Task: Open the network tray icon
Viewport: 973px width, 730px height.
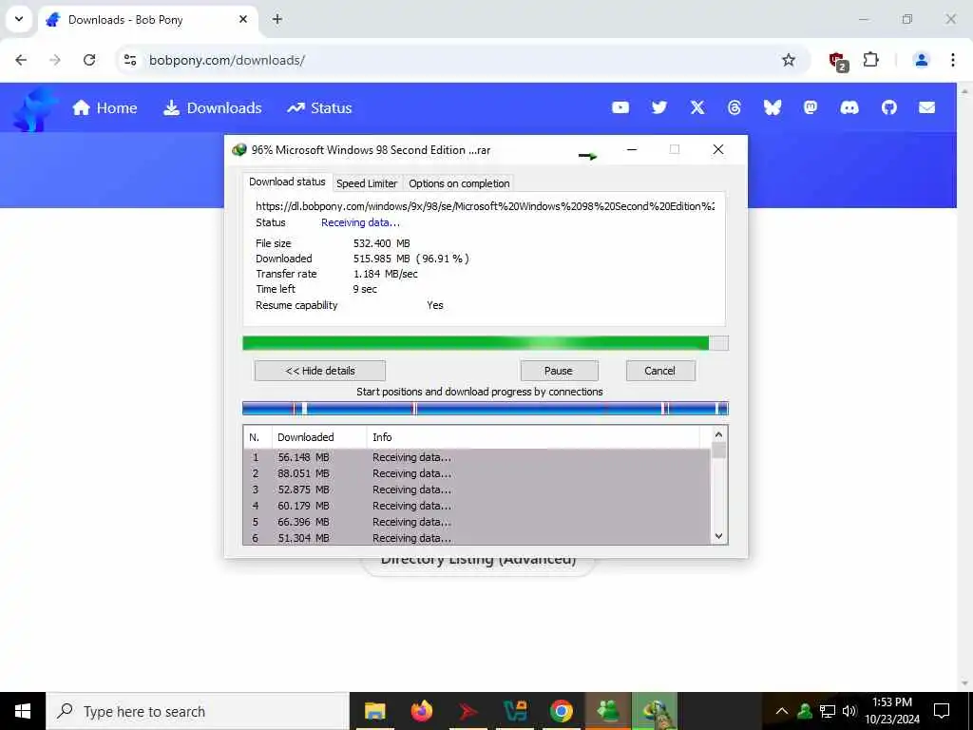Action: [x=828, y=711]
